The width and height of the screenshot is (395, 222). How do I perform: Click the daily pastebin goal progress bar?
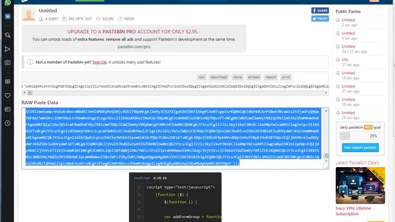tap(360, 136)
